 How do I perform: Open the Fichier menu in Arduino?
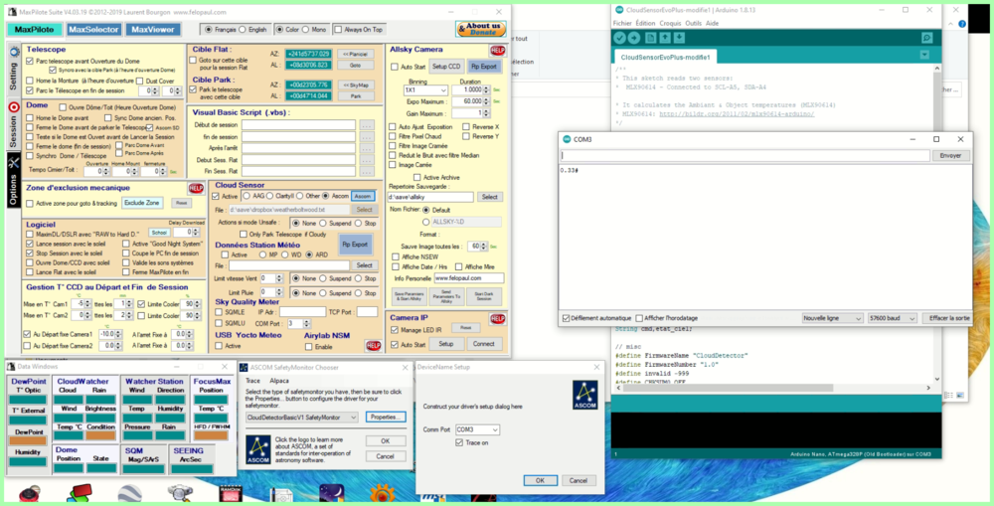point(622,23)
